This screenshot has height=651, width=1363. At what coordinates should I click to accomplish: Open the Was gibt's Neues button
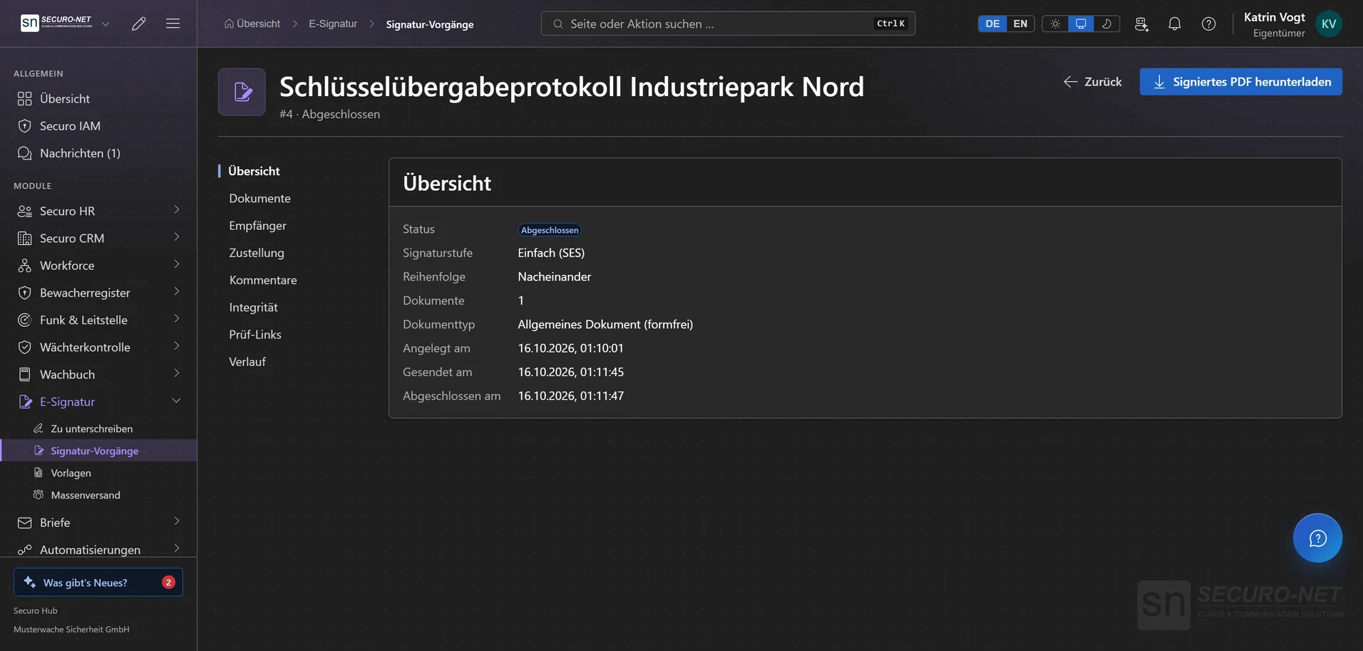tap(98, 582)
